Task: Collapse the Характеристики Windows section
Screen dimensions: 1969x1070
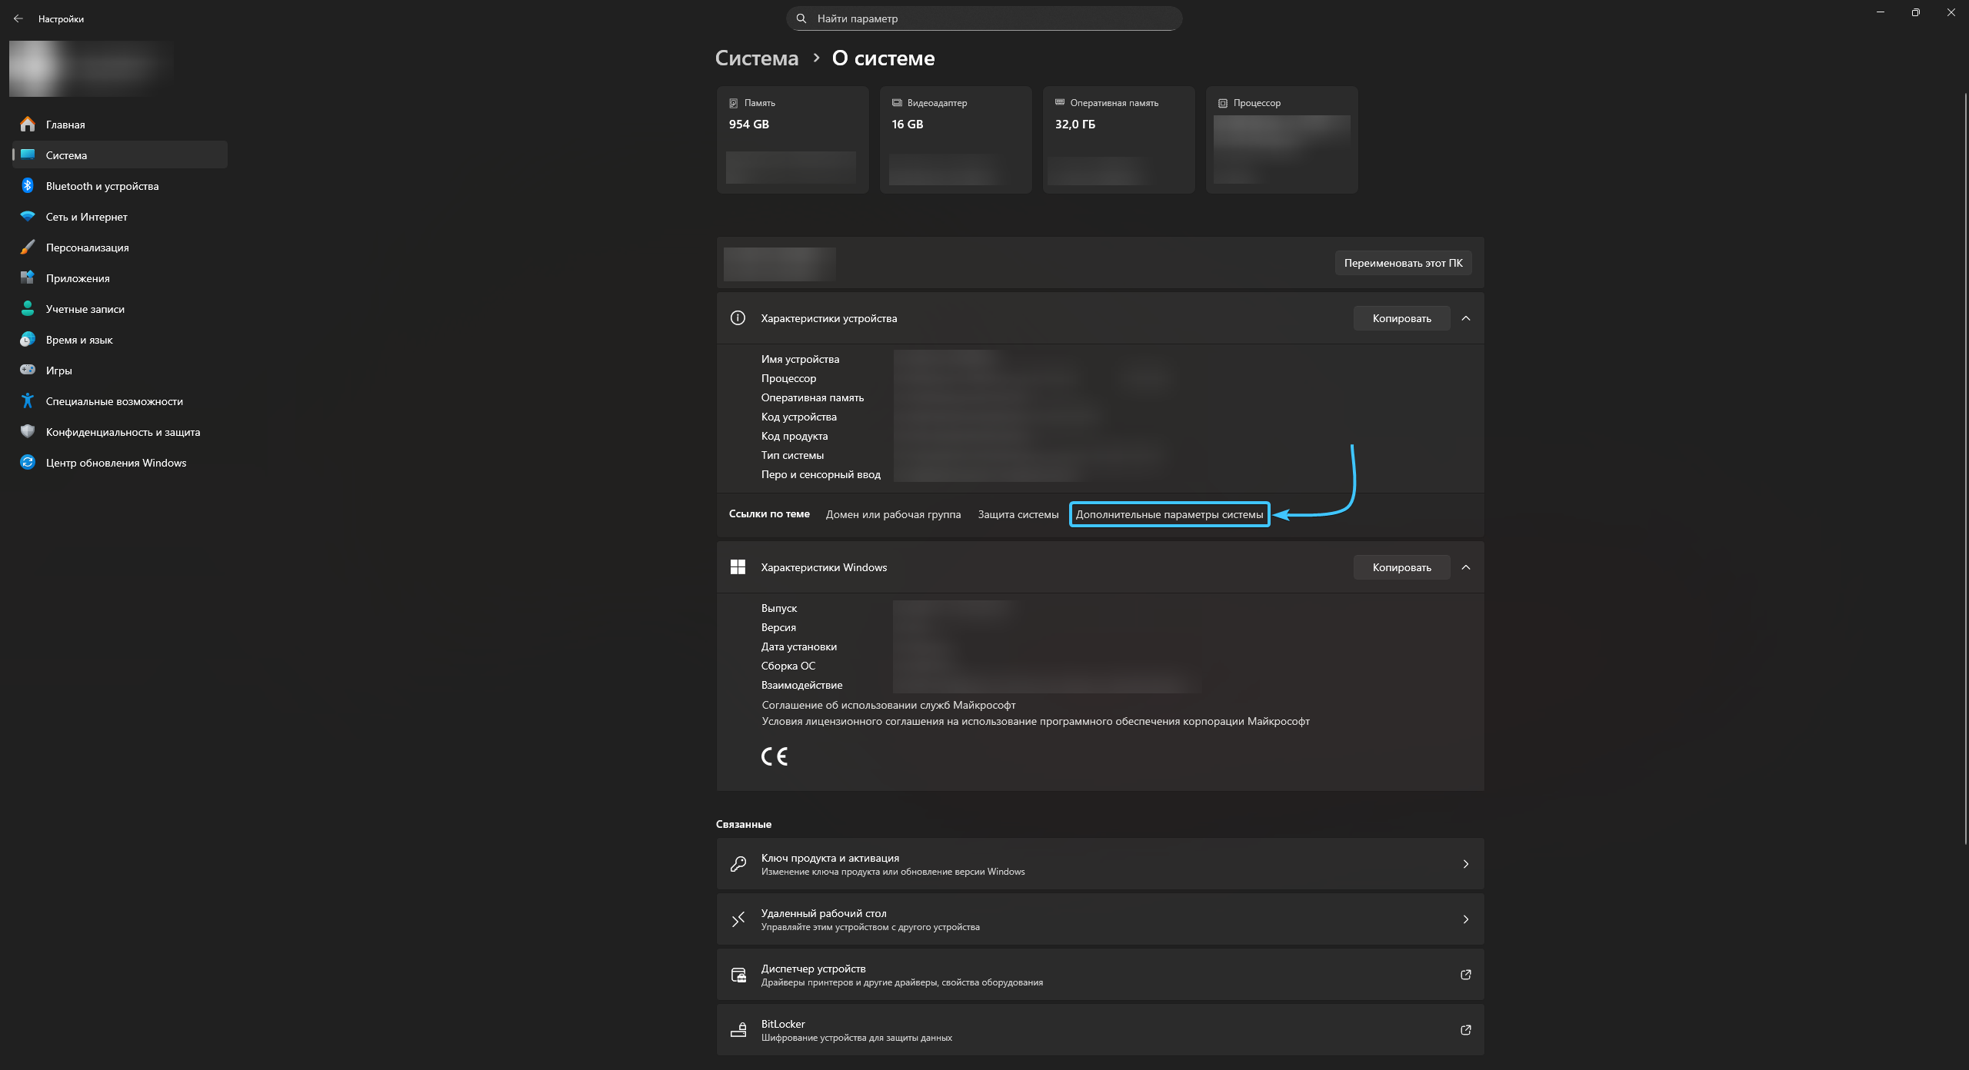Action: [1466, 567]
